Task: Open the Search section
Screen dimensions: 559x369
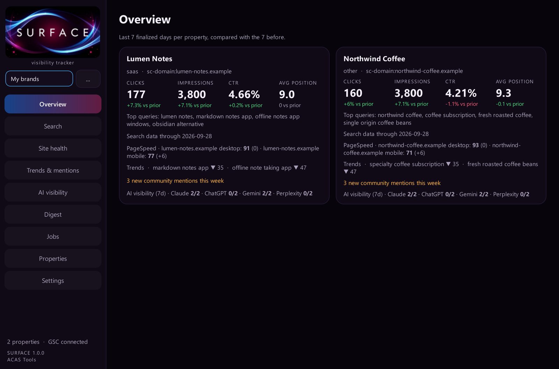Action: tap(53, 126)
